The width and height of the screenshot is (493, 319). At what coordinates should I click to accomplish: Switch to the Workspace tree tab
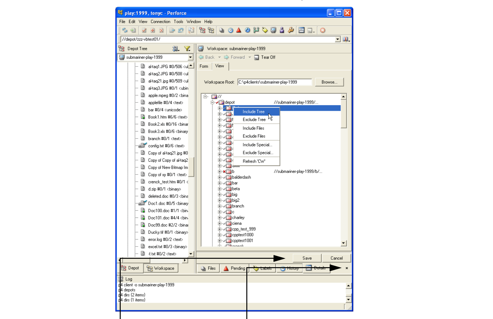161,268
